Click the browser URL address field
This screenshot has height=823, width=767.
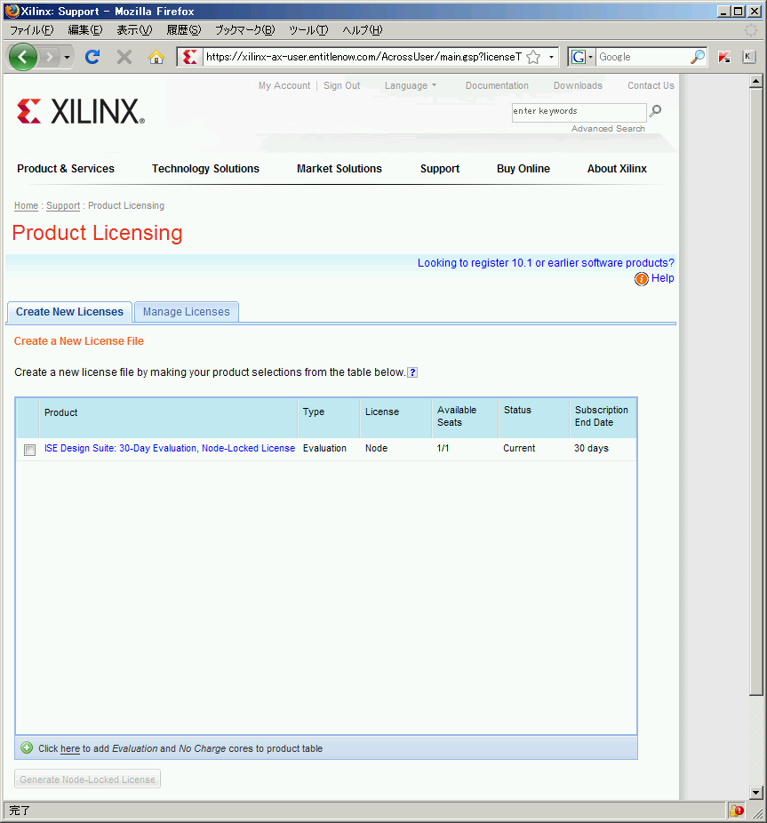click(x=364, y=57)
